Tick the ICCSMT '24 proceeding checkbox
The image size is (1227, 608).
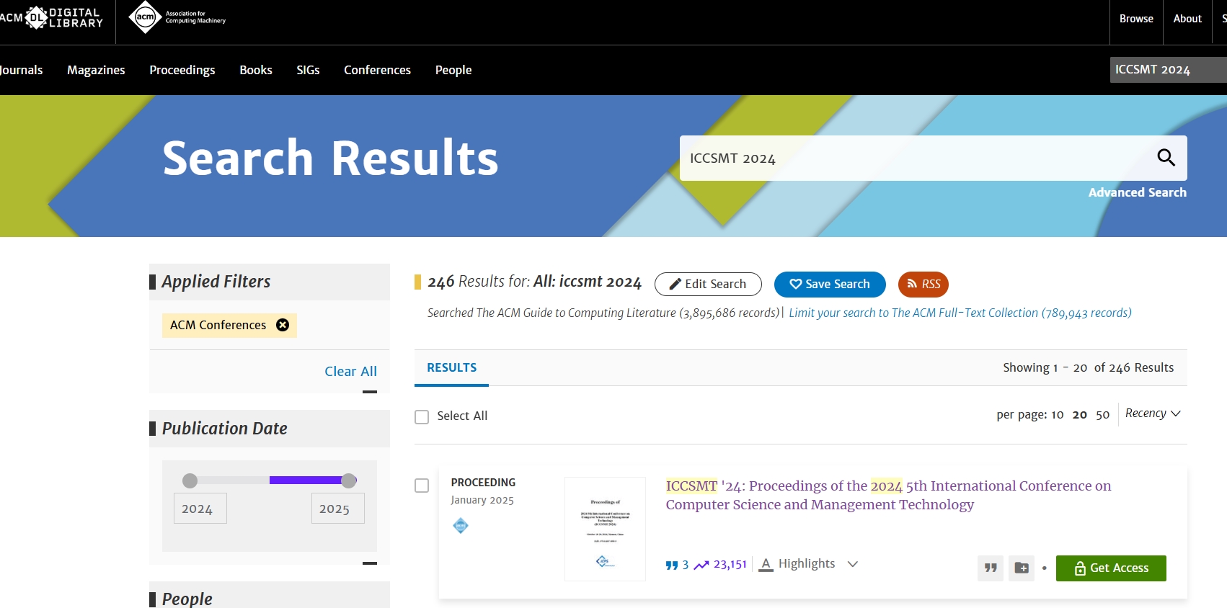click(x=422, y=486)
